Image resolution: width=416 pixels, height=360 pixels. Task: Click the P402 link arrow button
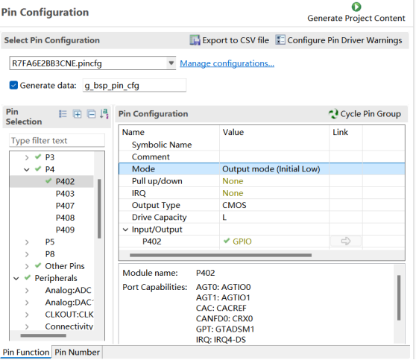pyautogui.click(x=345, y=241)
